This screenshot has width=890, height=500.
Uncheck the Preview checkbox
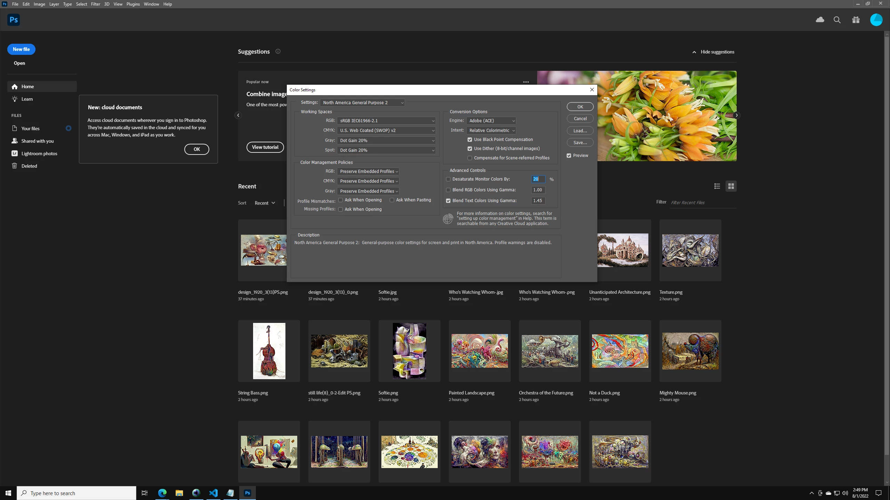click(x=569, y=156)
